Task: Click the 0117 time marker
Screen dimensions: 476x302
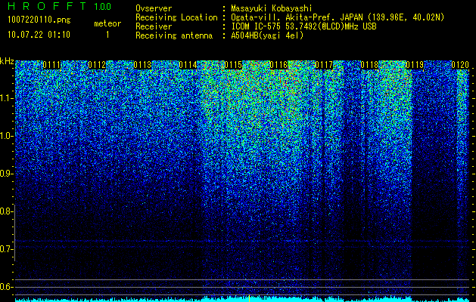Action: (324, 65)
